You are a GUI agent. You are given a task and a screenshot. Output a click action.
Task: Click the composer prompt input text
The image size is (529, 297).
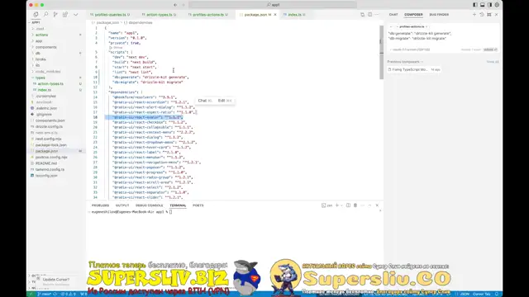pyautogui.click(x=420, y=35)
